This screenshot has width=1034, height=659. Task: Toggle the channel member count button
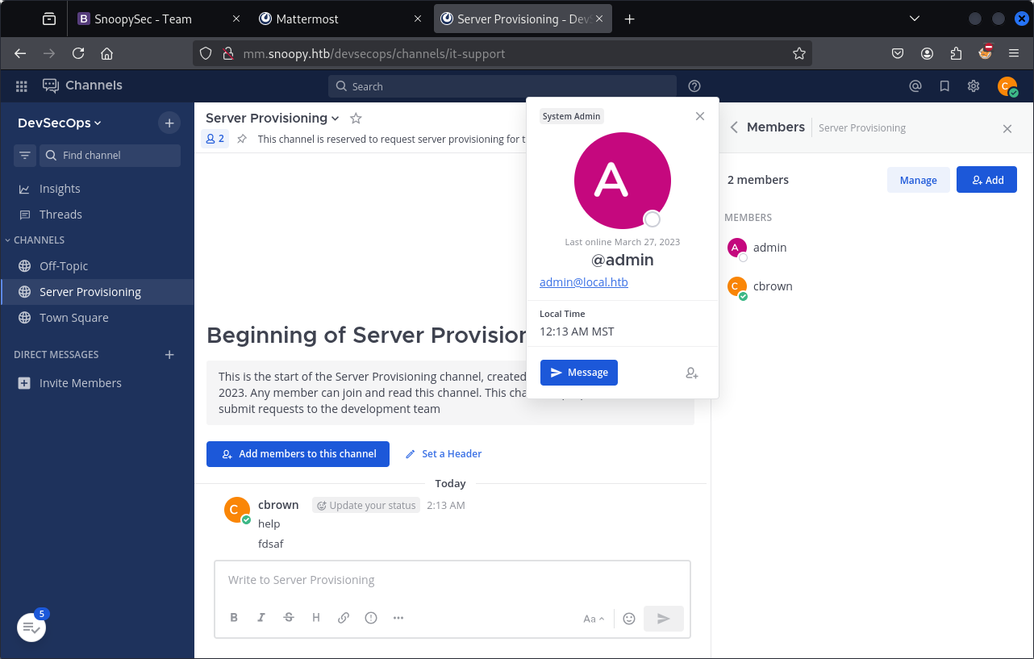click(215, 139)
